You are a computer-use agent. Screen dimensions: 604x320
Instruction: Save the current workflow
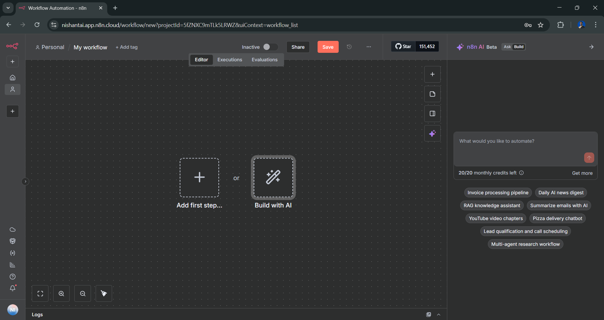pyautogui.click(x=328, y=47)
